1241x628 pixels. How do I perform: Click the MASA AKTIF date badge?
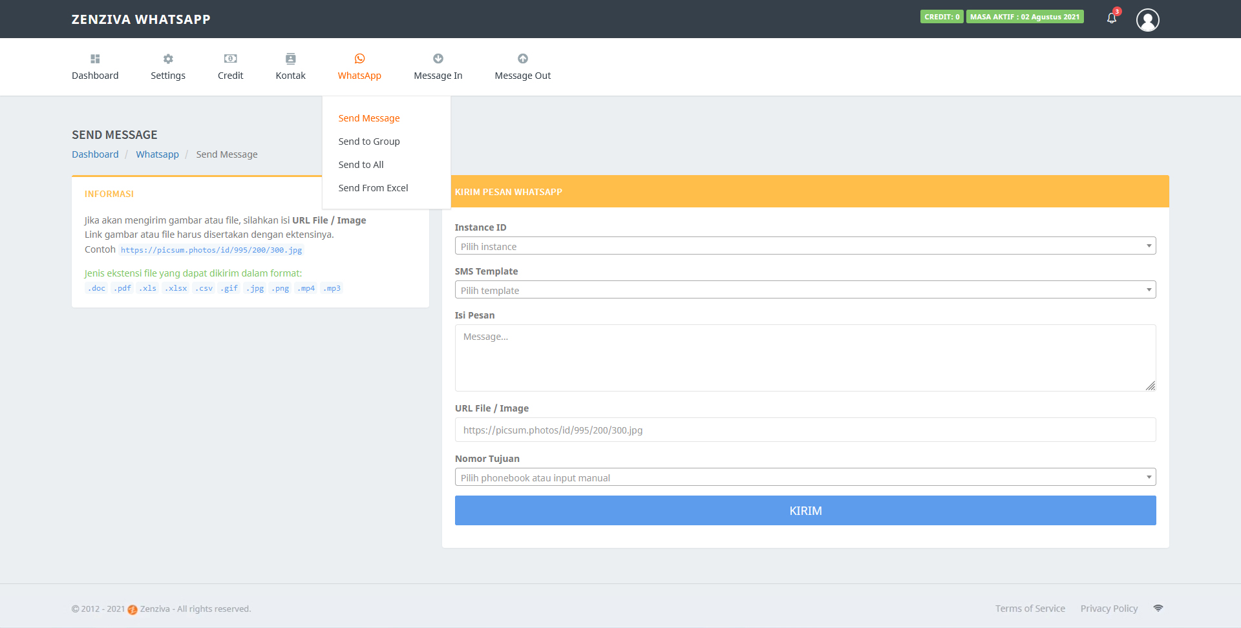[1025, 17]
